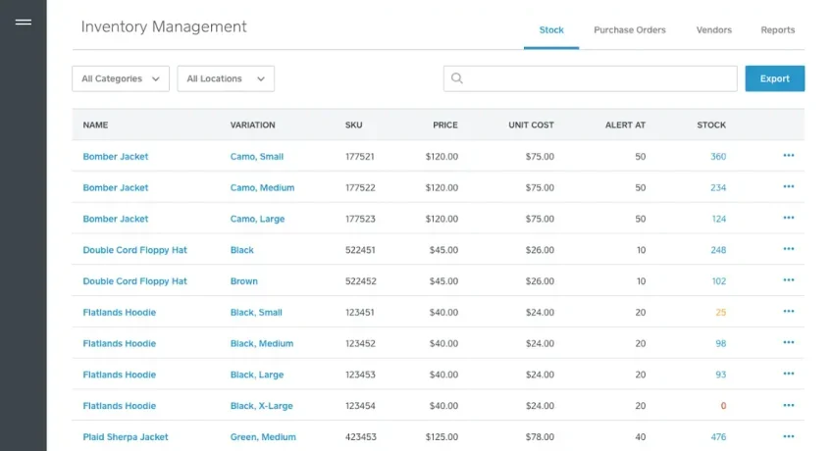Click the out-of-stock count 0
This screenshot has height=451, width=831.
(x=723, y=406)
